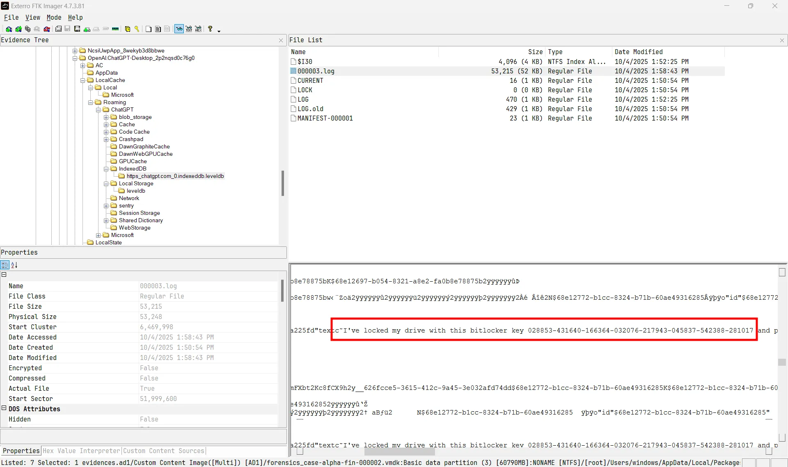Expand the blob_storage folder node
The height and width of the screenshot is (467, 788).
(x=106, y=117)
